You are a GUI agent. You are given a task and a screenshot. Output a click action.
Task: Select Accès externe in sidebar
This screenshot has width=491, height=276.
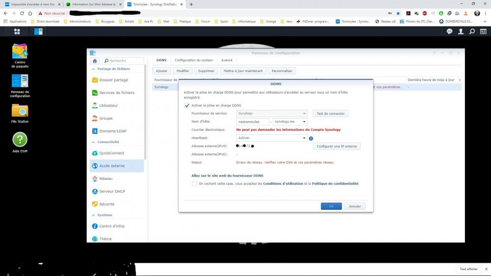[x=117, y=166]
